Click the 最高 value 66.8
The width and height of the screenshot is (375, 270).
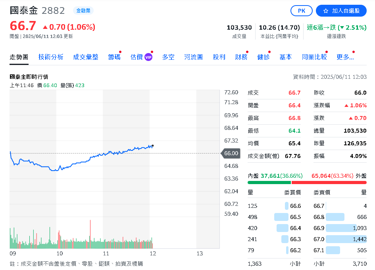click(294, 118)
